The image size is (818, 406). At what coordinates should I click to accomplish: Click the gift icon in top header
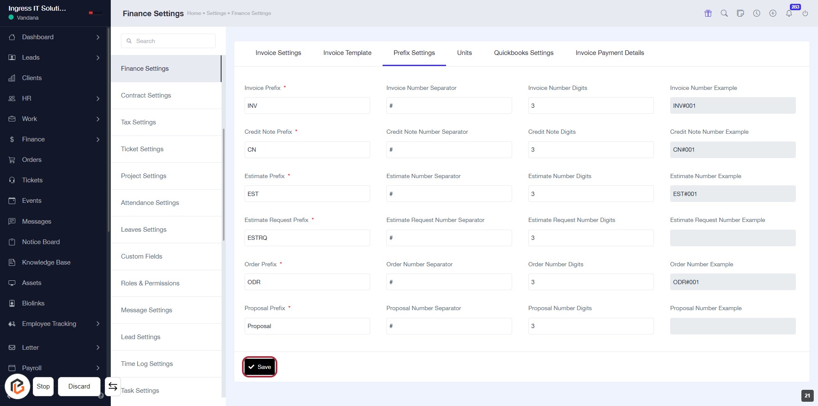[708, 13]
